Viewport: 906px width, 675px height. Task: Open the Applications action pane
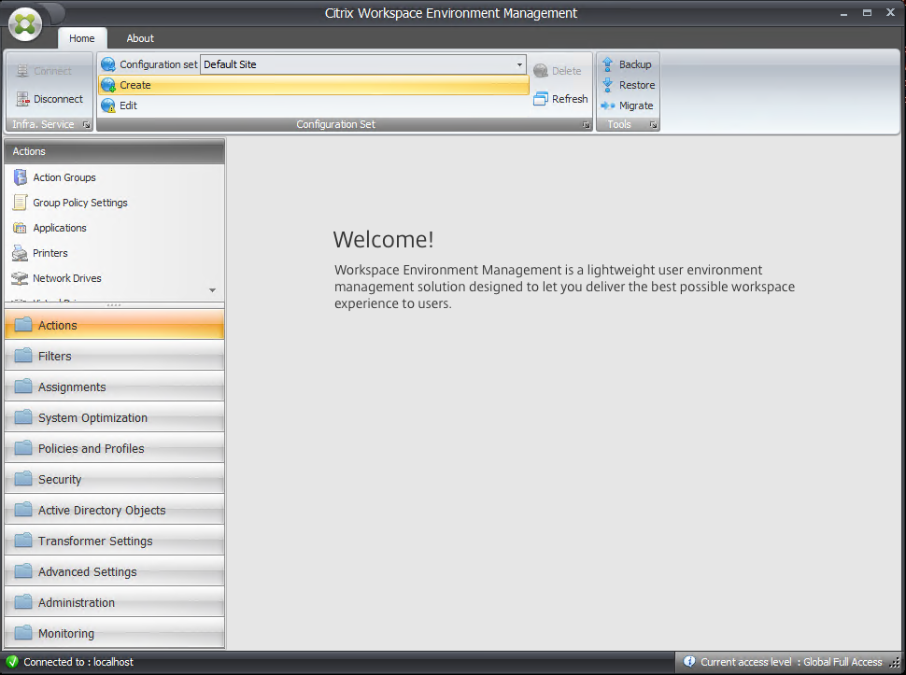pyautogui.click(x=61, y=228)
